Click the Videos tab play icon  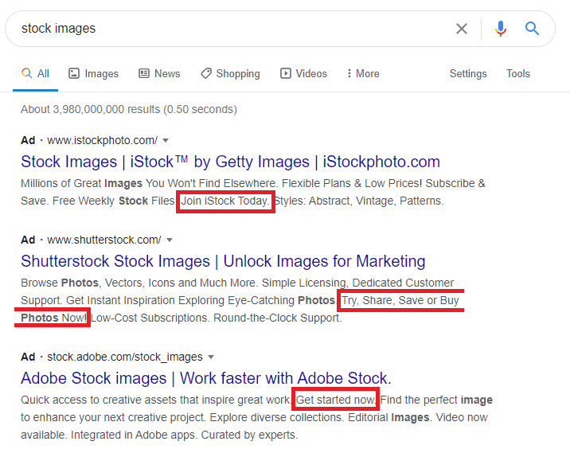click(285, 73)
